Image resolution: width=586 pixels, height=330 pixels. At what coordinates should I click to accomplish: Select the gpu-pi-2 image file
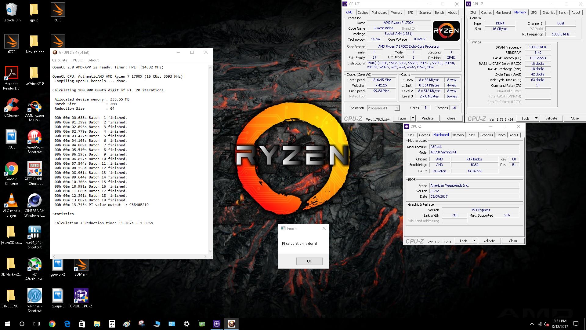(x=58, y=267)
